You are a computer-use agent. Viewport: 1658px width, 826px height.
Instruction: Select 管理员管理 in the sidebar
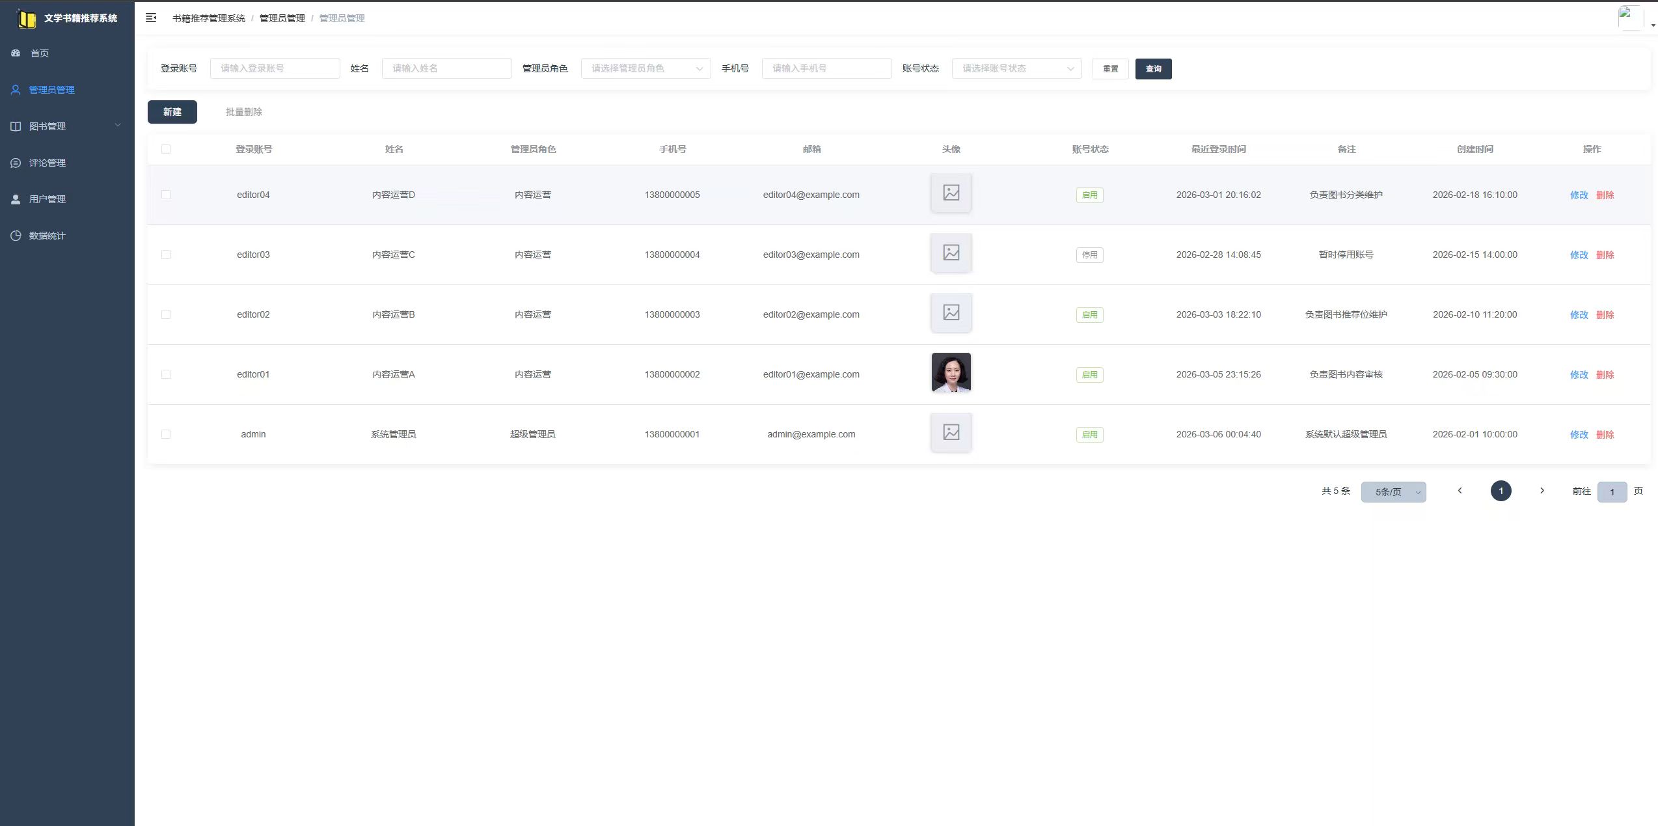(67, 90)
